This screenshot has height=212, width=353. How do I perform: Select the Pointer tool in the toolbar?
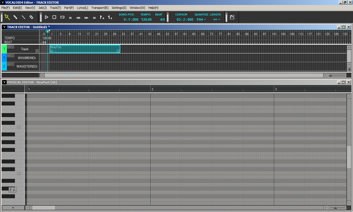pos(7,17)
